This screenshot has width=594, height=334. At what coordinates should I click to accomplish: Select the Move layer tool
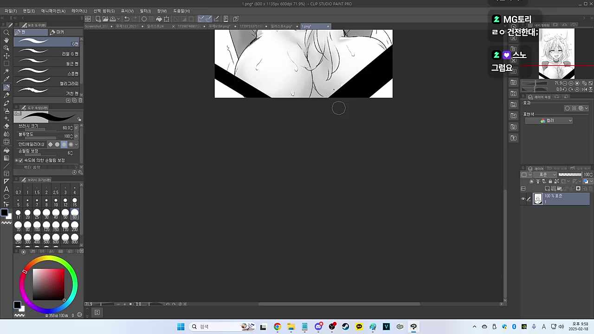pyautogui.click(x=6, y=56)
